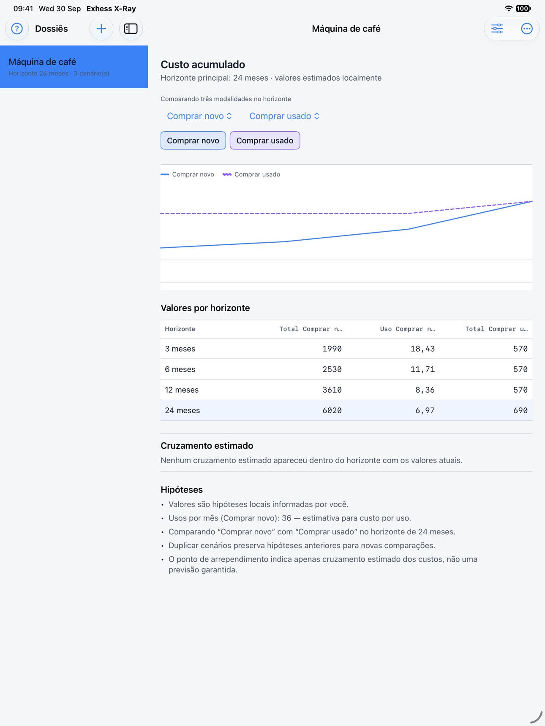The height and width of the screenshot is (726, 545).
Task: Open the help question mark icon
Action: [x=17, y=29]
